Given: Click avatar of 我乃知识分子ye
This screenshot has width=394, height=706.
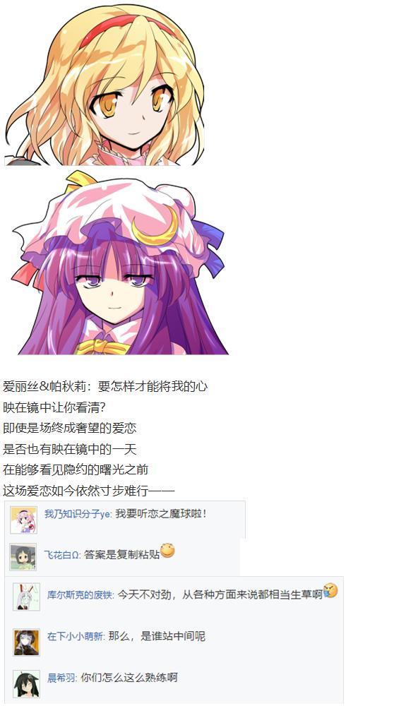Looking at the screenshot, I should pyautogui.click(x=23, y=520).
